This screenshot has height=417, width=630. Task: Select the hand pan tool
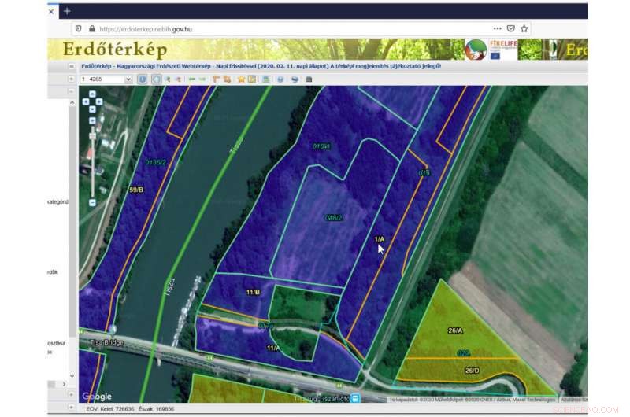coord(156,79)
